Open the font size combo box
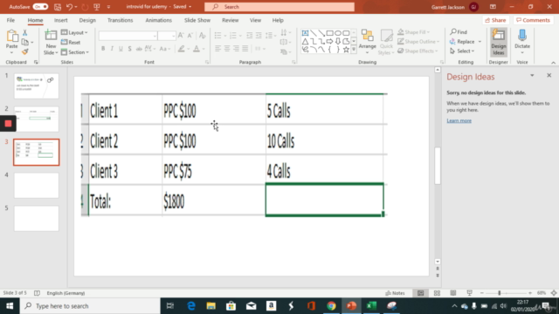 pyautogui.click(x=167, y=36)
